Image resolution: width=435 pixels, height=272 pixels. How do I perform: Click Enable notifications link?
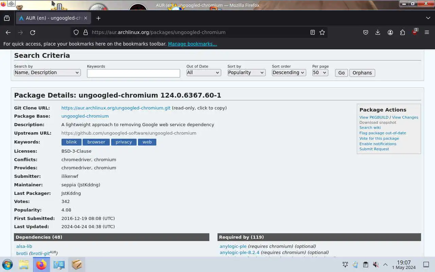(x=378, y=144)
